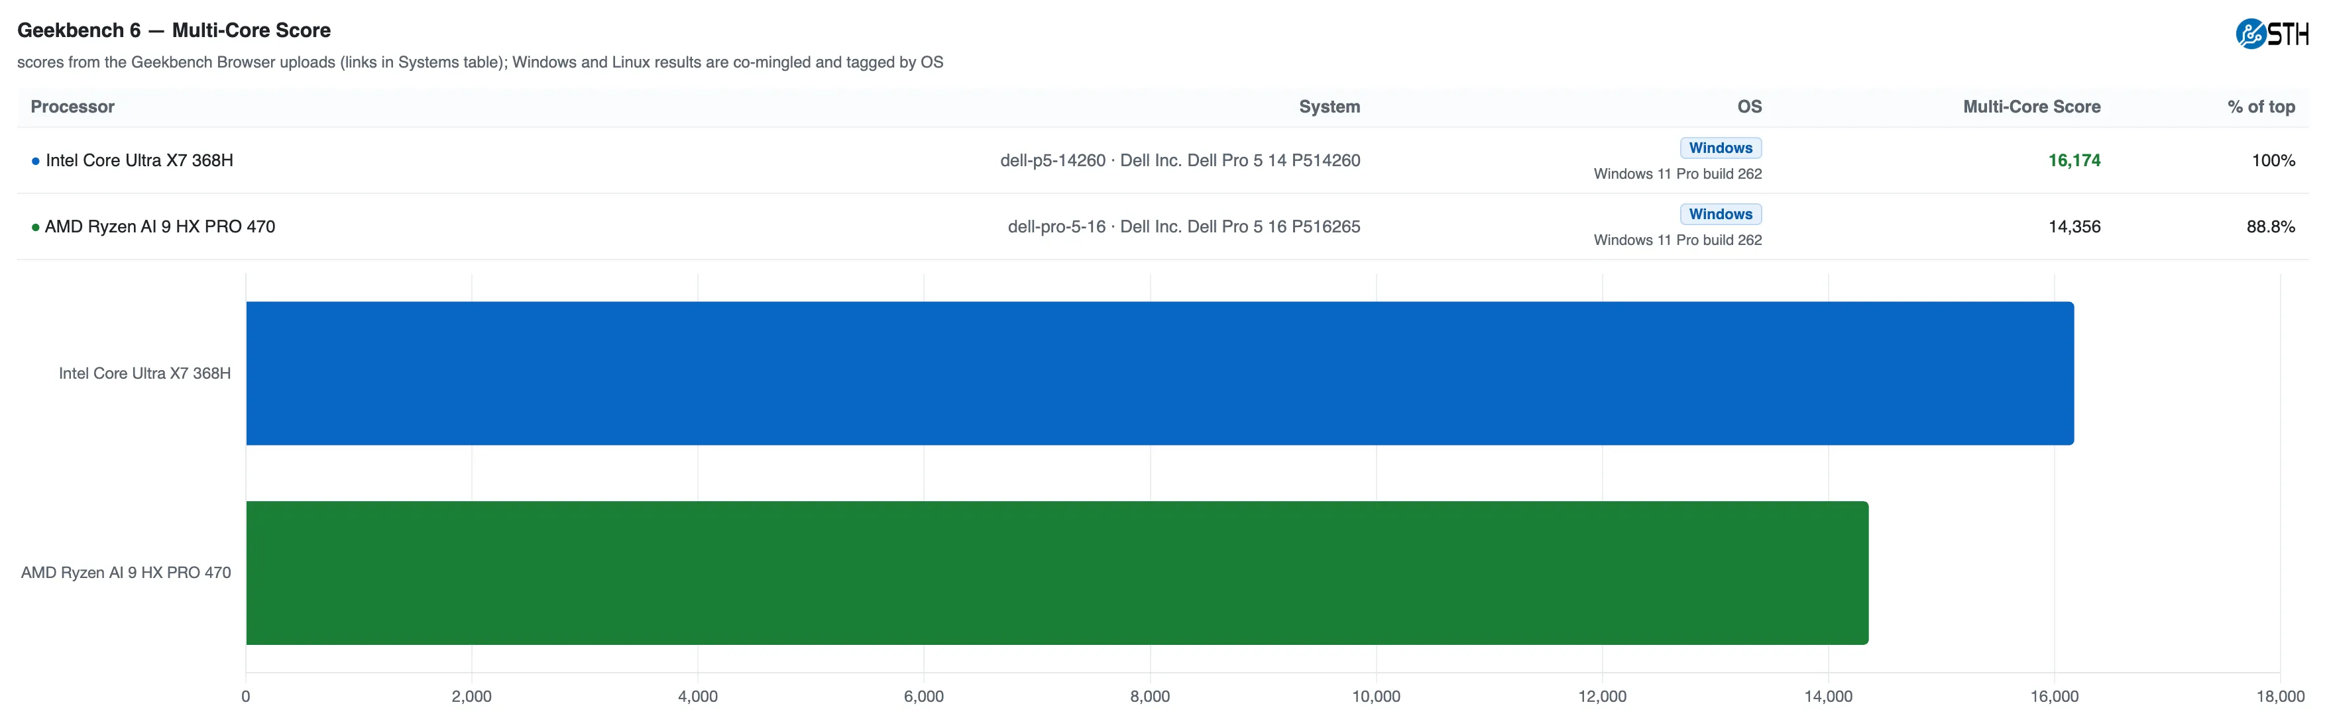Click the % of top column header
The width and height of the screenshot is (2329, 727).
click(x=2261, y=107)
